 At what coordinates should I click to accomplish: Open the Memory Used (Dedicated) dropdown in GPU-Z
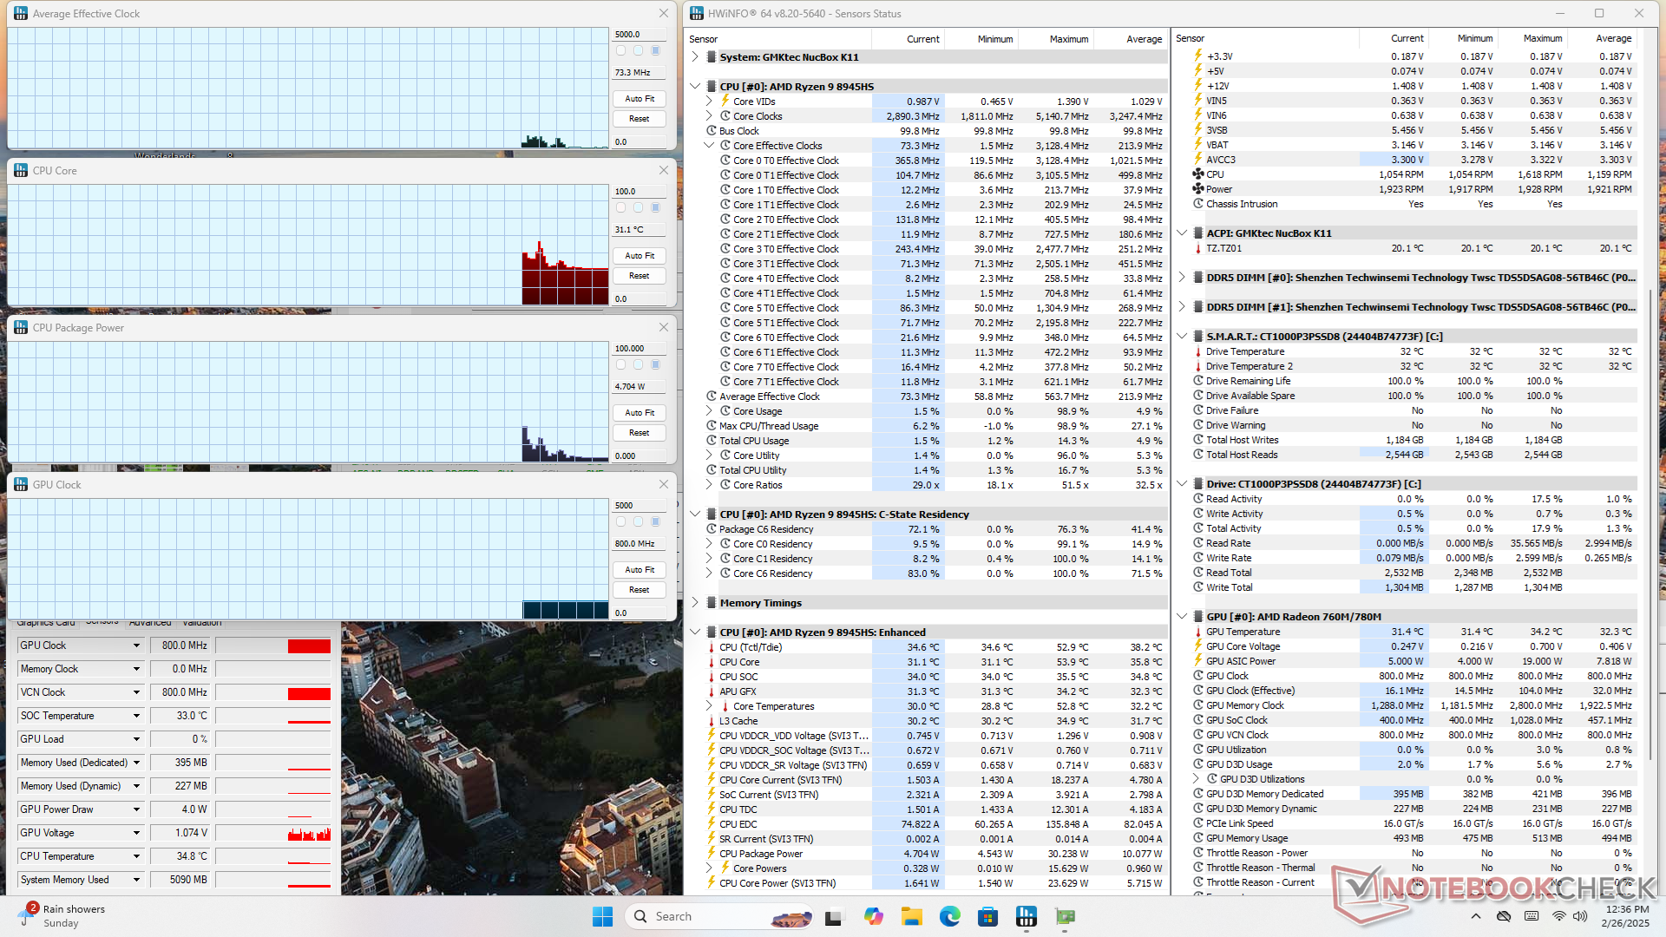click(x=136, y=763)
